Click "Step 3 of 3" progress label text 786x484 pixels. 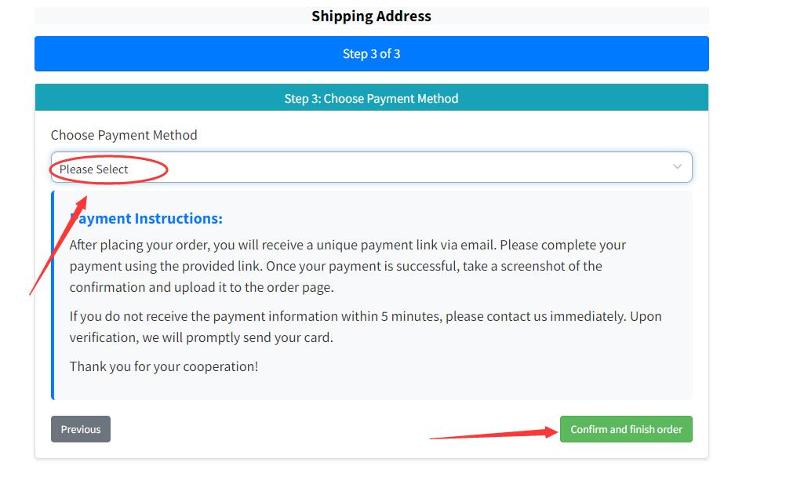[x=371, y=54]
